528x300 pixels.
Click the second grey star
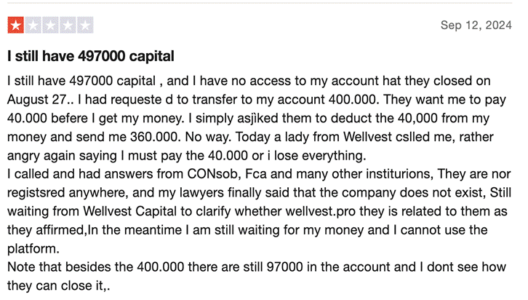[x=33, y=26]
